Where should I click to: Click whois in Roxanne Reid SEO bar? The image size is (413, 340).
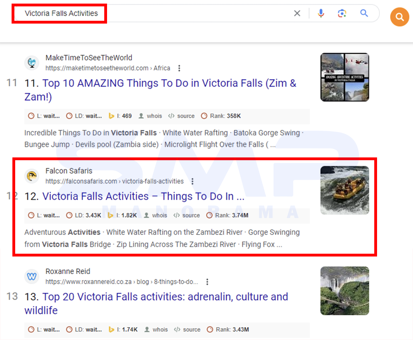tap(156, 330)
